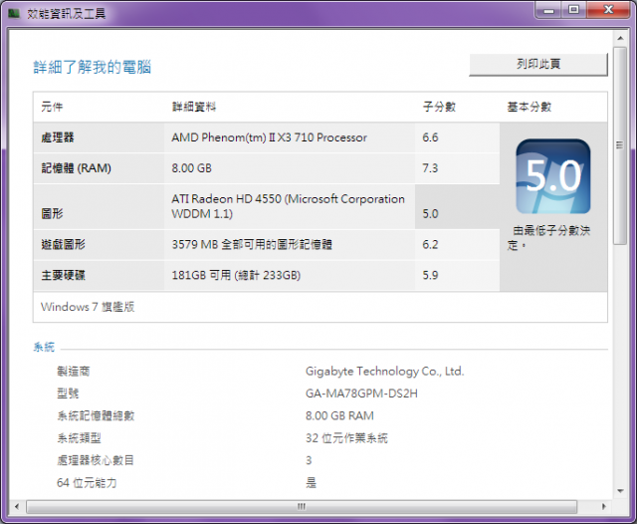The image size is (637, 524).
Task: Click the vertical scrollbar up arrow
Action: tap(620, 38)
